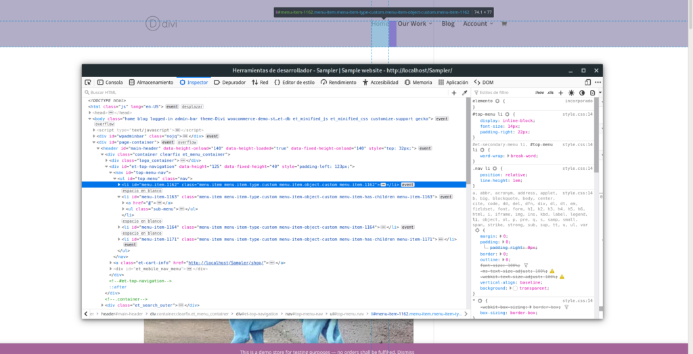Click Dismiss in the demo store notice
This screenshot has height=354, width=693.
click(405, 352)
